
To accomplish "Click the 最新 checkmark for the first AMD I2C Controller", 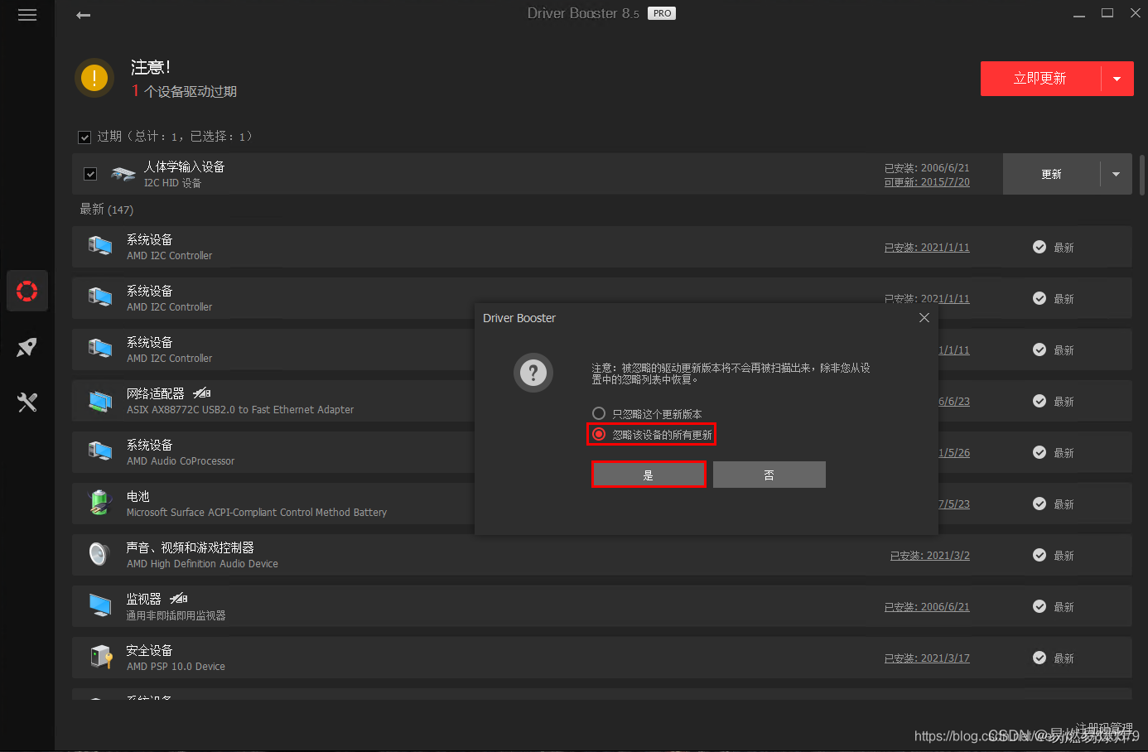I will click(1039, 247).
